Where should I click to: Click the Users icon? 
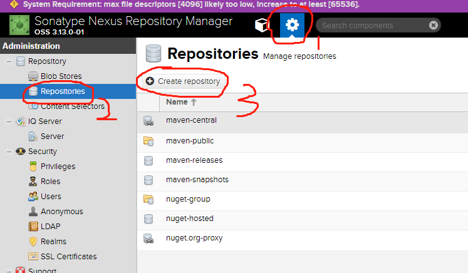pyautogui.click(x=33, y=197)
